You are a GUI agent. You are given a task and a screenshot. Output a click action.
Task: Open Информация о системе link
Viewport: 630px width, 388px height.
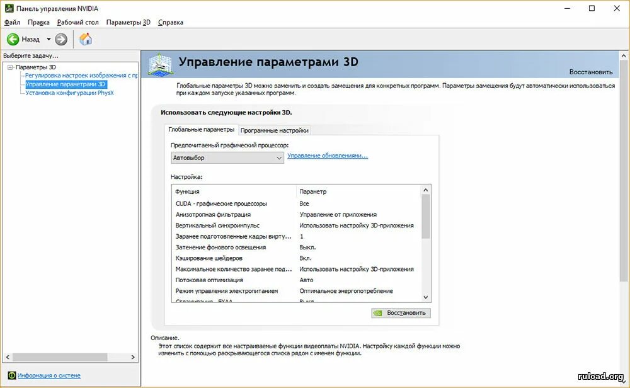coord(49,375)
